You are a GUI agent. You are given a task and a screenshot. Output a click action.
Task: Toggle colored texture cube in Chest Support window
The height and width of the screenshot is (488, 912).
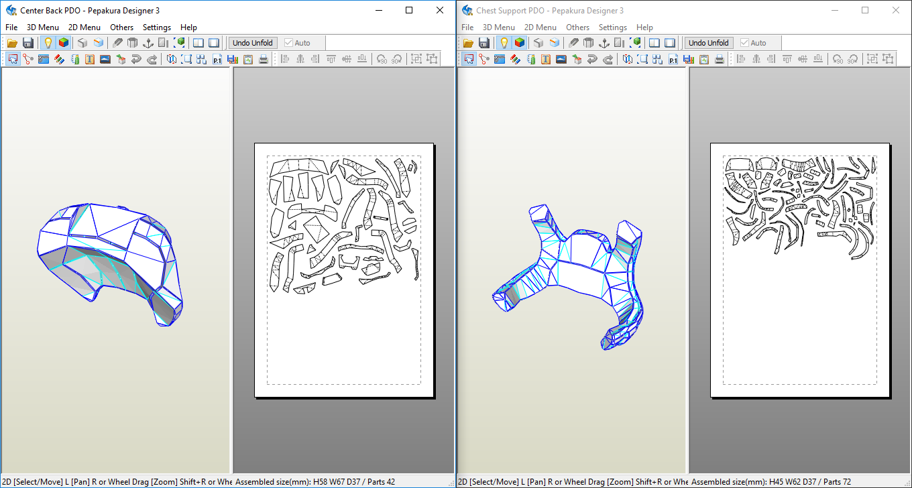click(x=520, y=43)
